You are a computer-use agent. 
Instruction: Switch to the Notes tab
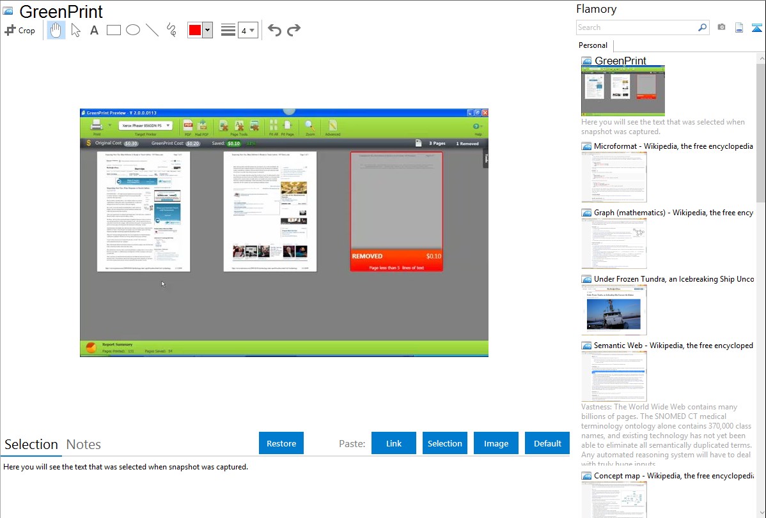[x=84, y=445]
